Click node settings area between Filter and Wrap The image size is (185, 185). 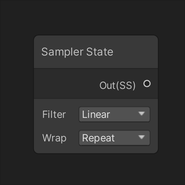[96, 126]
